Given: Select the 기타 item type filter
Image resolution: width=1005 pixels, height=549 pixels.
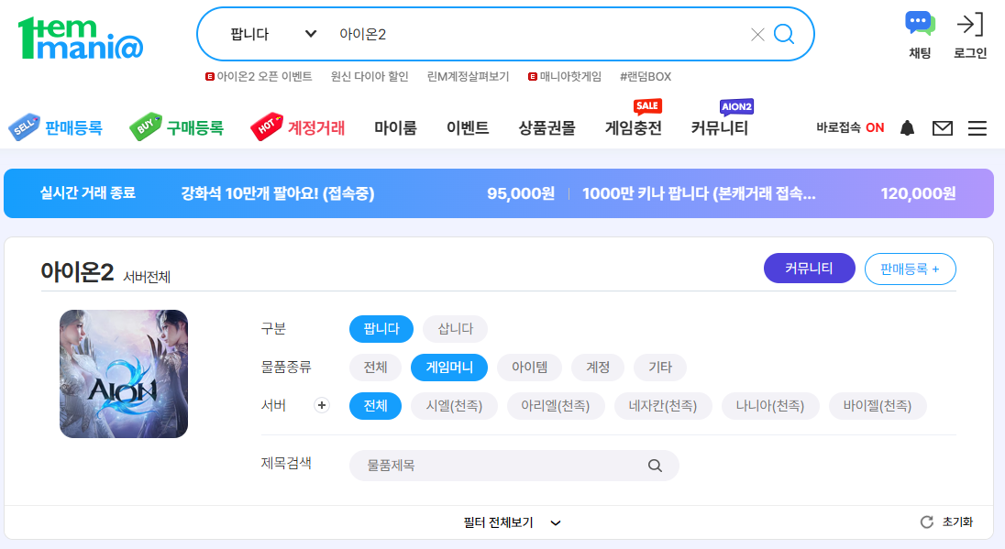Looking at the screenshot, I should point(660,367).
